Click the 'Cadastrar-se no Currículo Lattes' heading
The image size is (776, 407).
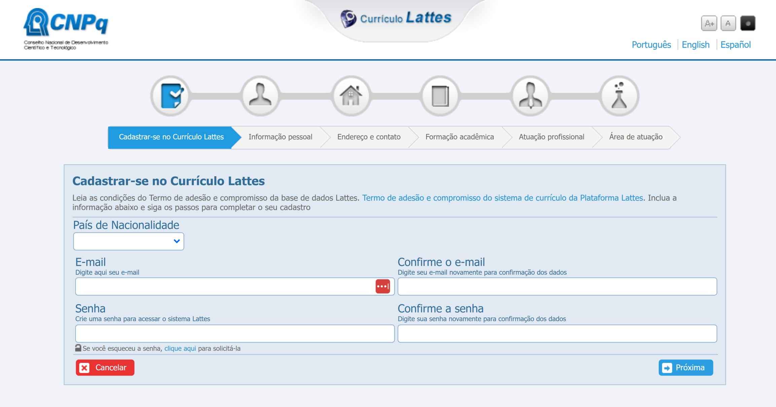[x=169, y=181]
